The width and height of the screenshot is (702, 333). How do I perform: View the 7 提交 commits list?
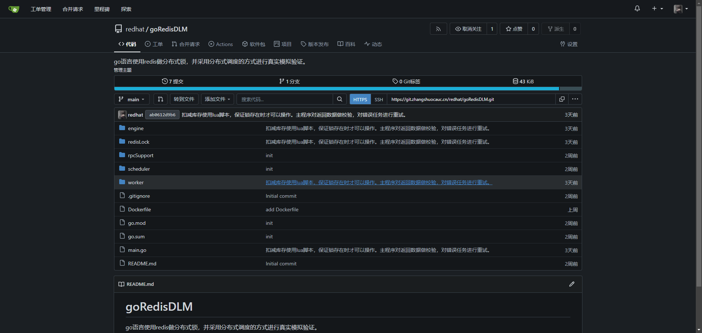[x=173, y=81]
